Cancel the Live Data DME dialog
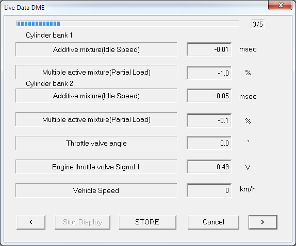This screenshot has width=296, height=246. [x=213, y=222]
